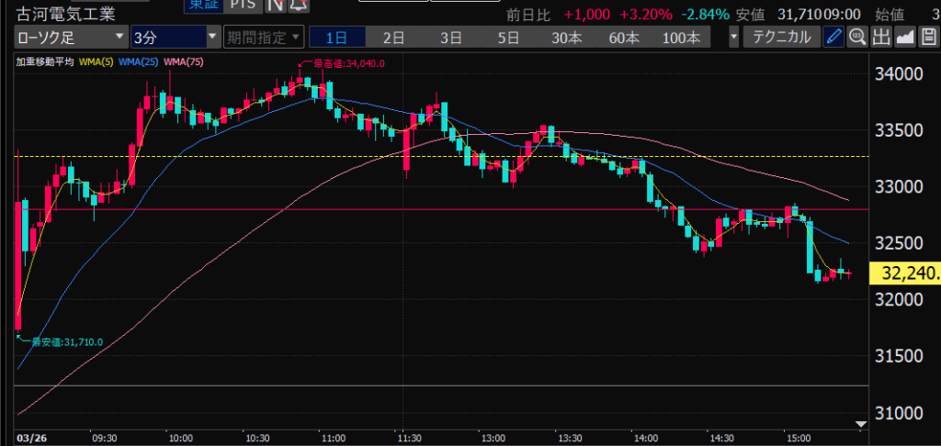Click the テクニカル button
This screenshot has height=446, width=941.
[x=782, y=38]
